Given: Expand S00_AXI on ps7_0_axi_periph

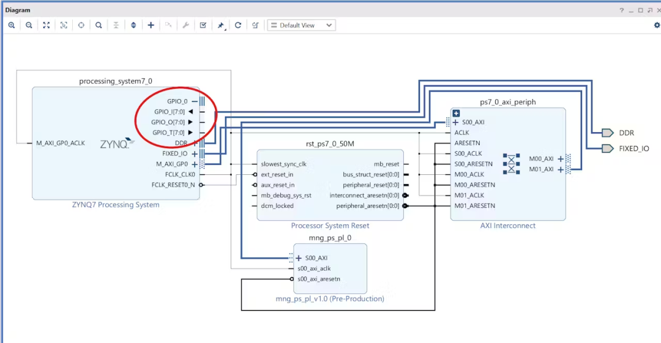Looking at the screenshot, I should pos(455,122).
